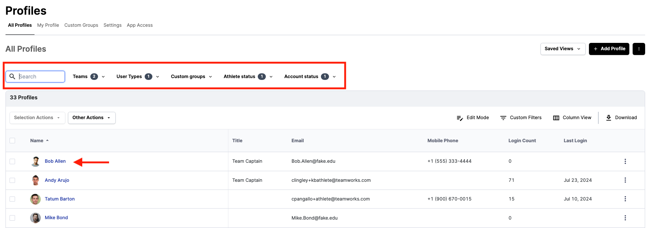This screenshot has height=228, width=651.
Task: Switch to the My Profile tab
Action: [48, 25]
